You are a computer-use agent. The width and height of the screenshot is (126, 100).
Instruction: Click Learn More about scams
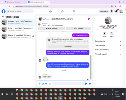[68, 46]
